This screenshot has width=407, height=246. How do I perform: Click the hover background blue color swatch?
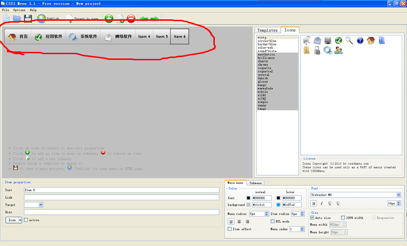point(278,205)
